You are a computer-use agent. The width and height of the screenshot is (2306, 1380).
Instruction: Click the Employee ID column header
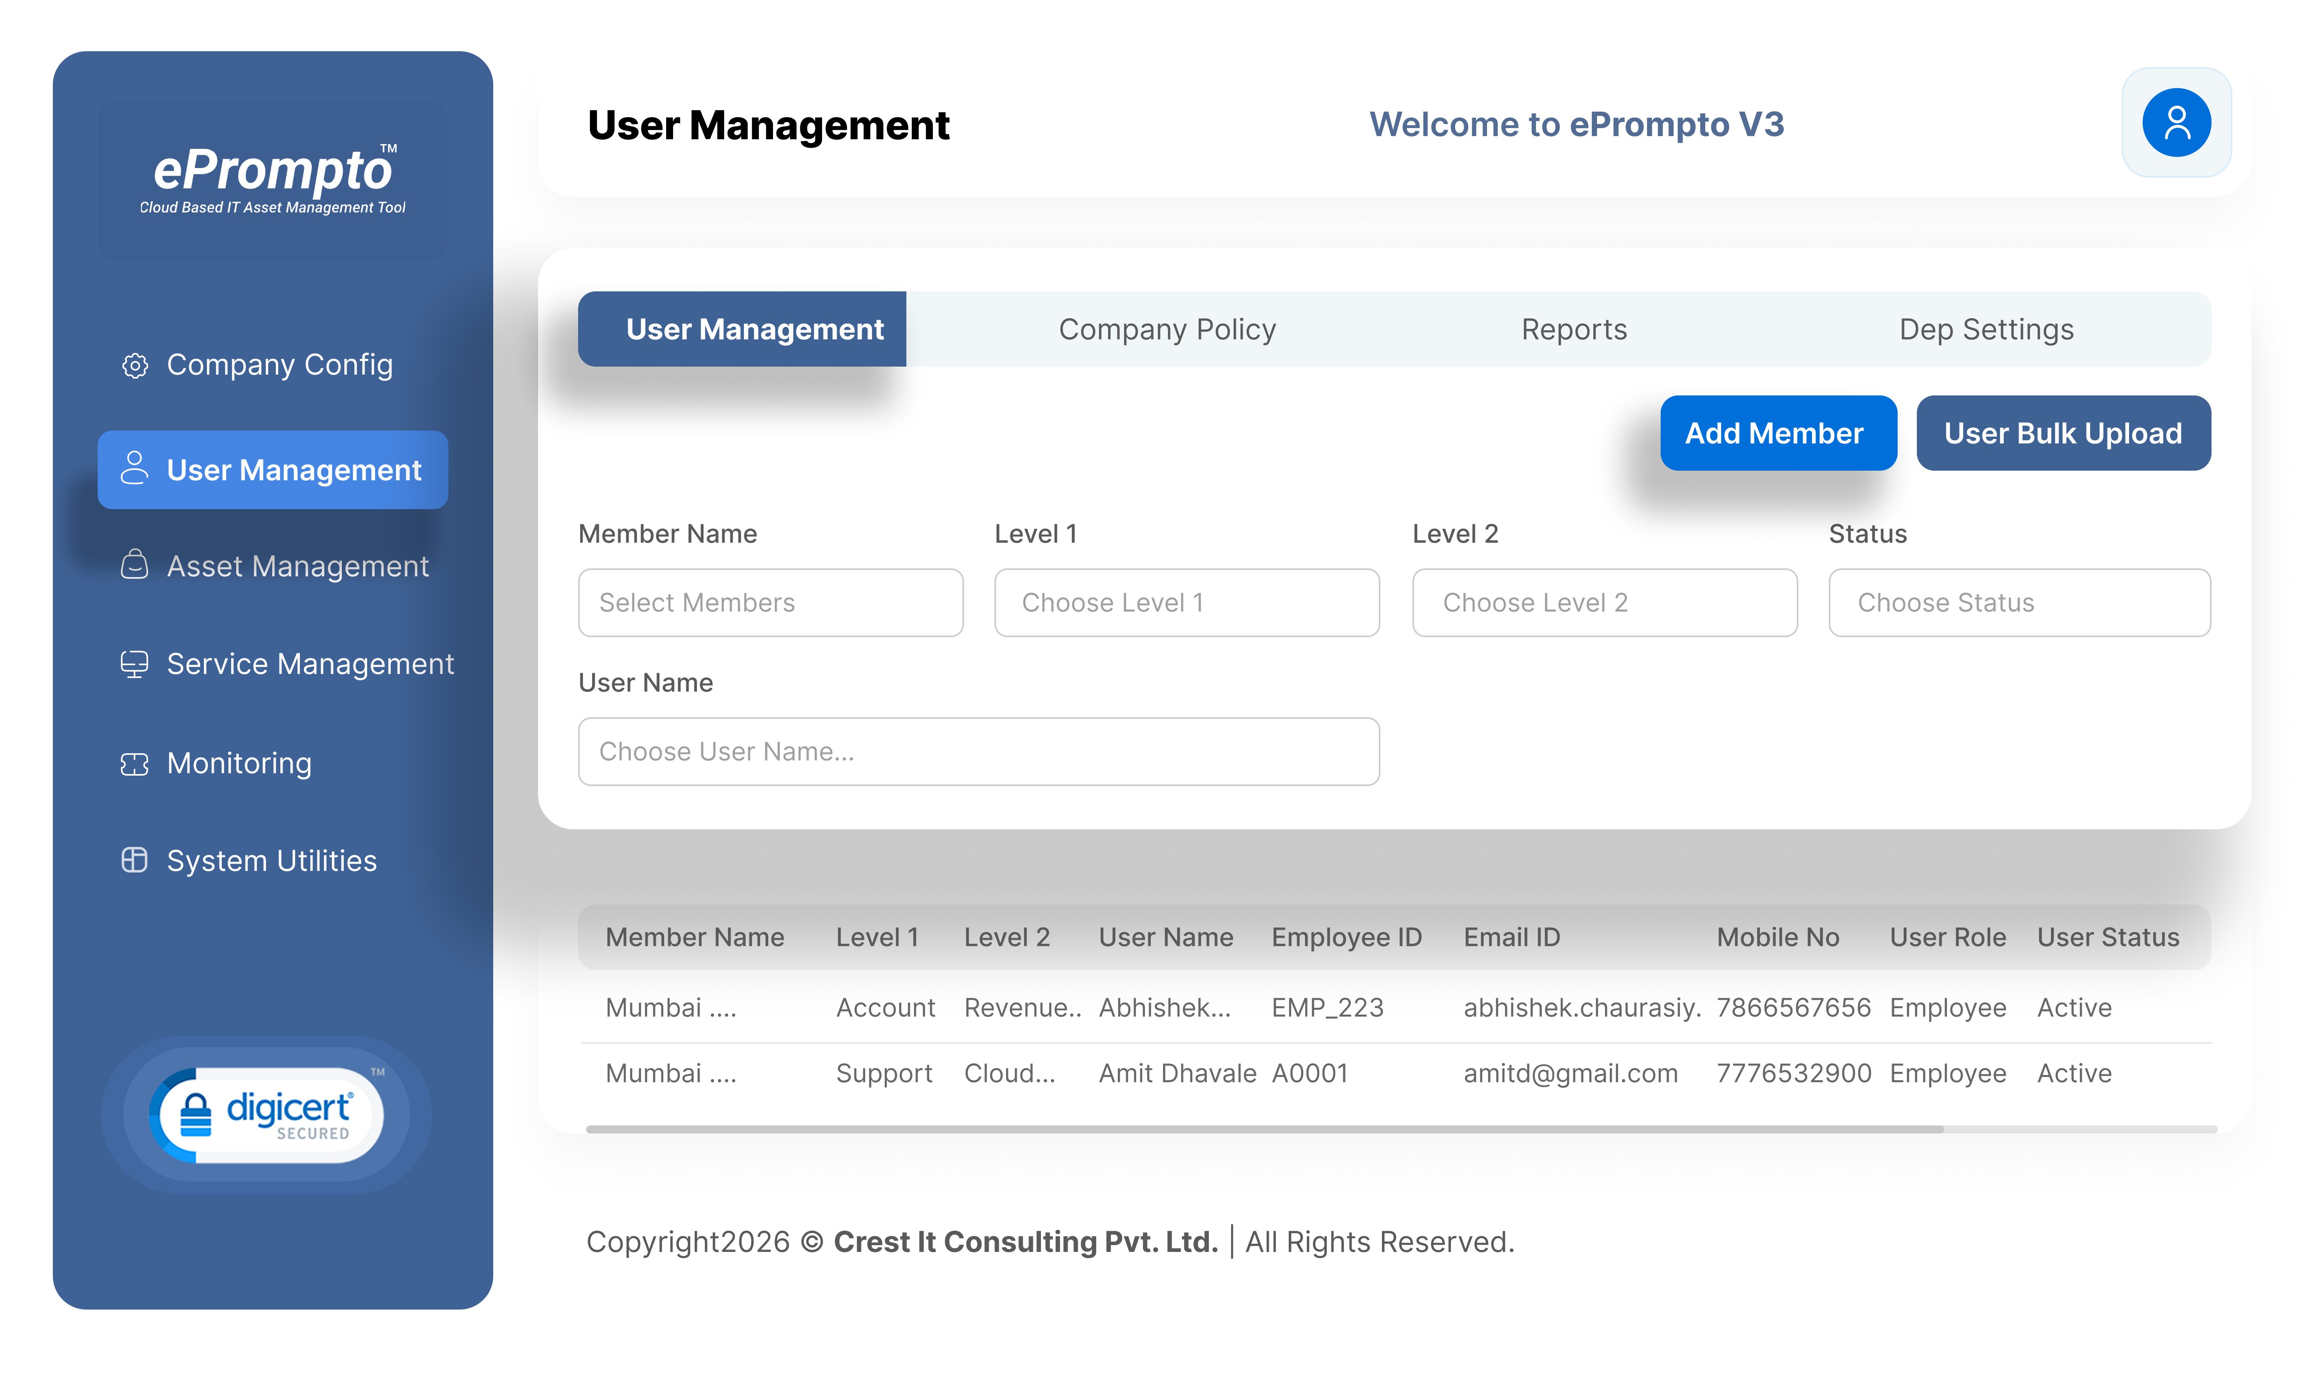click(x=1347, y=937)
